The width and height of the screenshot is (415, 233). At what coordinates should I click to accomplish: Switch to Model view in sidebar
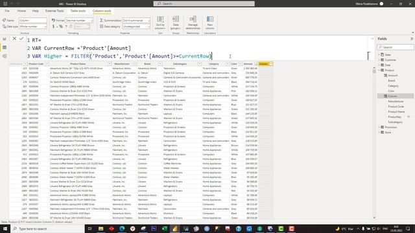(5, 56)
